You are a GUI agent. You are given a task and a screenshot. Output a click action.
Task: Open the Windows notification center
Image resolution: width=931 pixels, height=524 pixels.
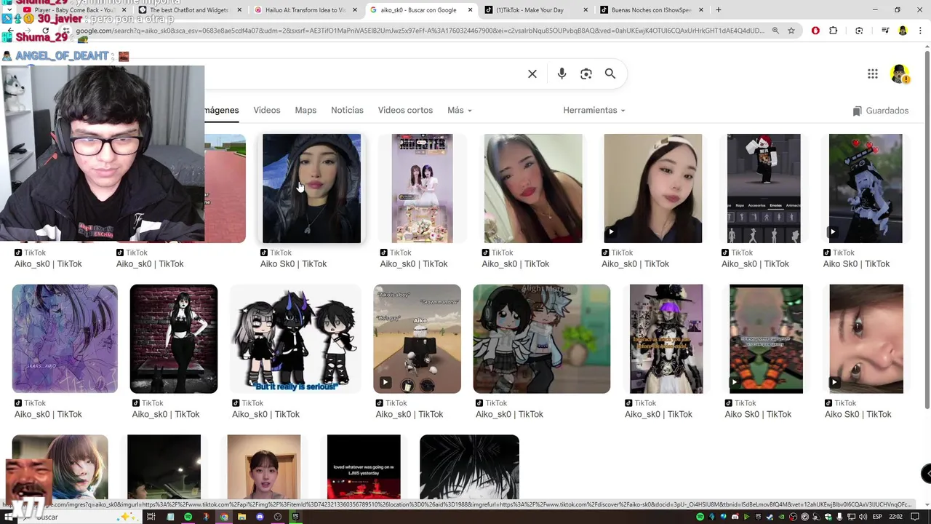[x=915, y=517]
